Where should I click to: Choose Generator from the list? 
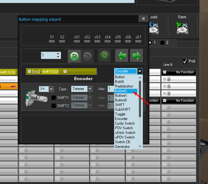[126, 147]
